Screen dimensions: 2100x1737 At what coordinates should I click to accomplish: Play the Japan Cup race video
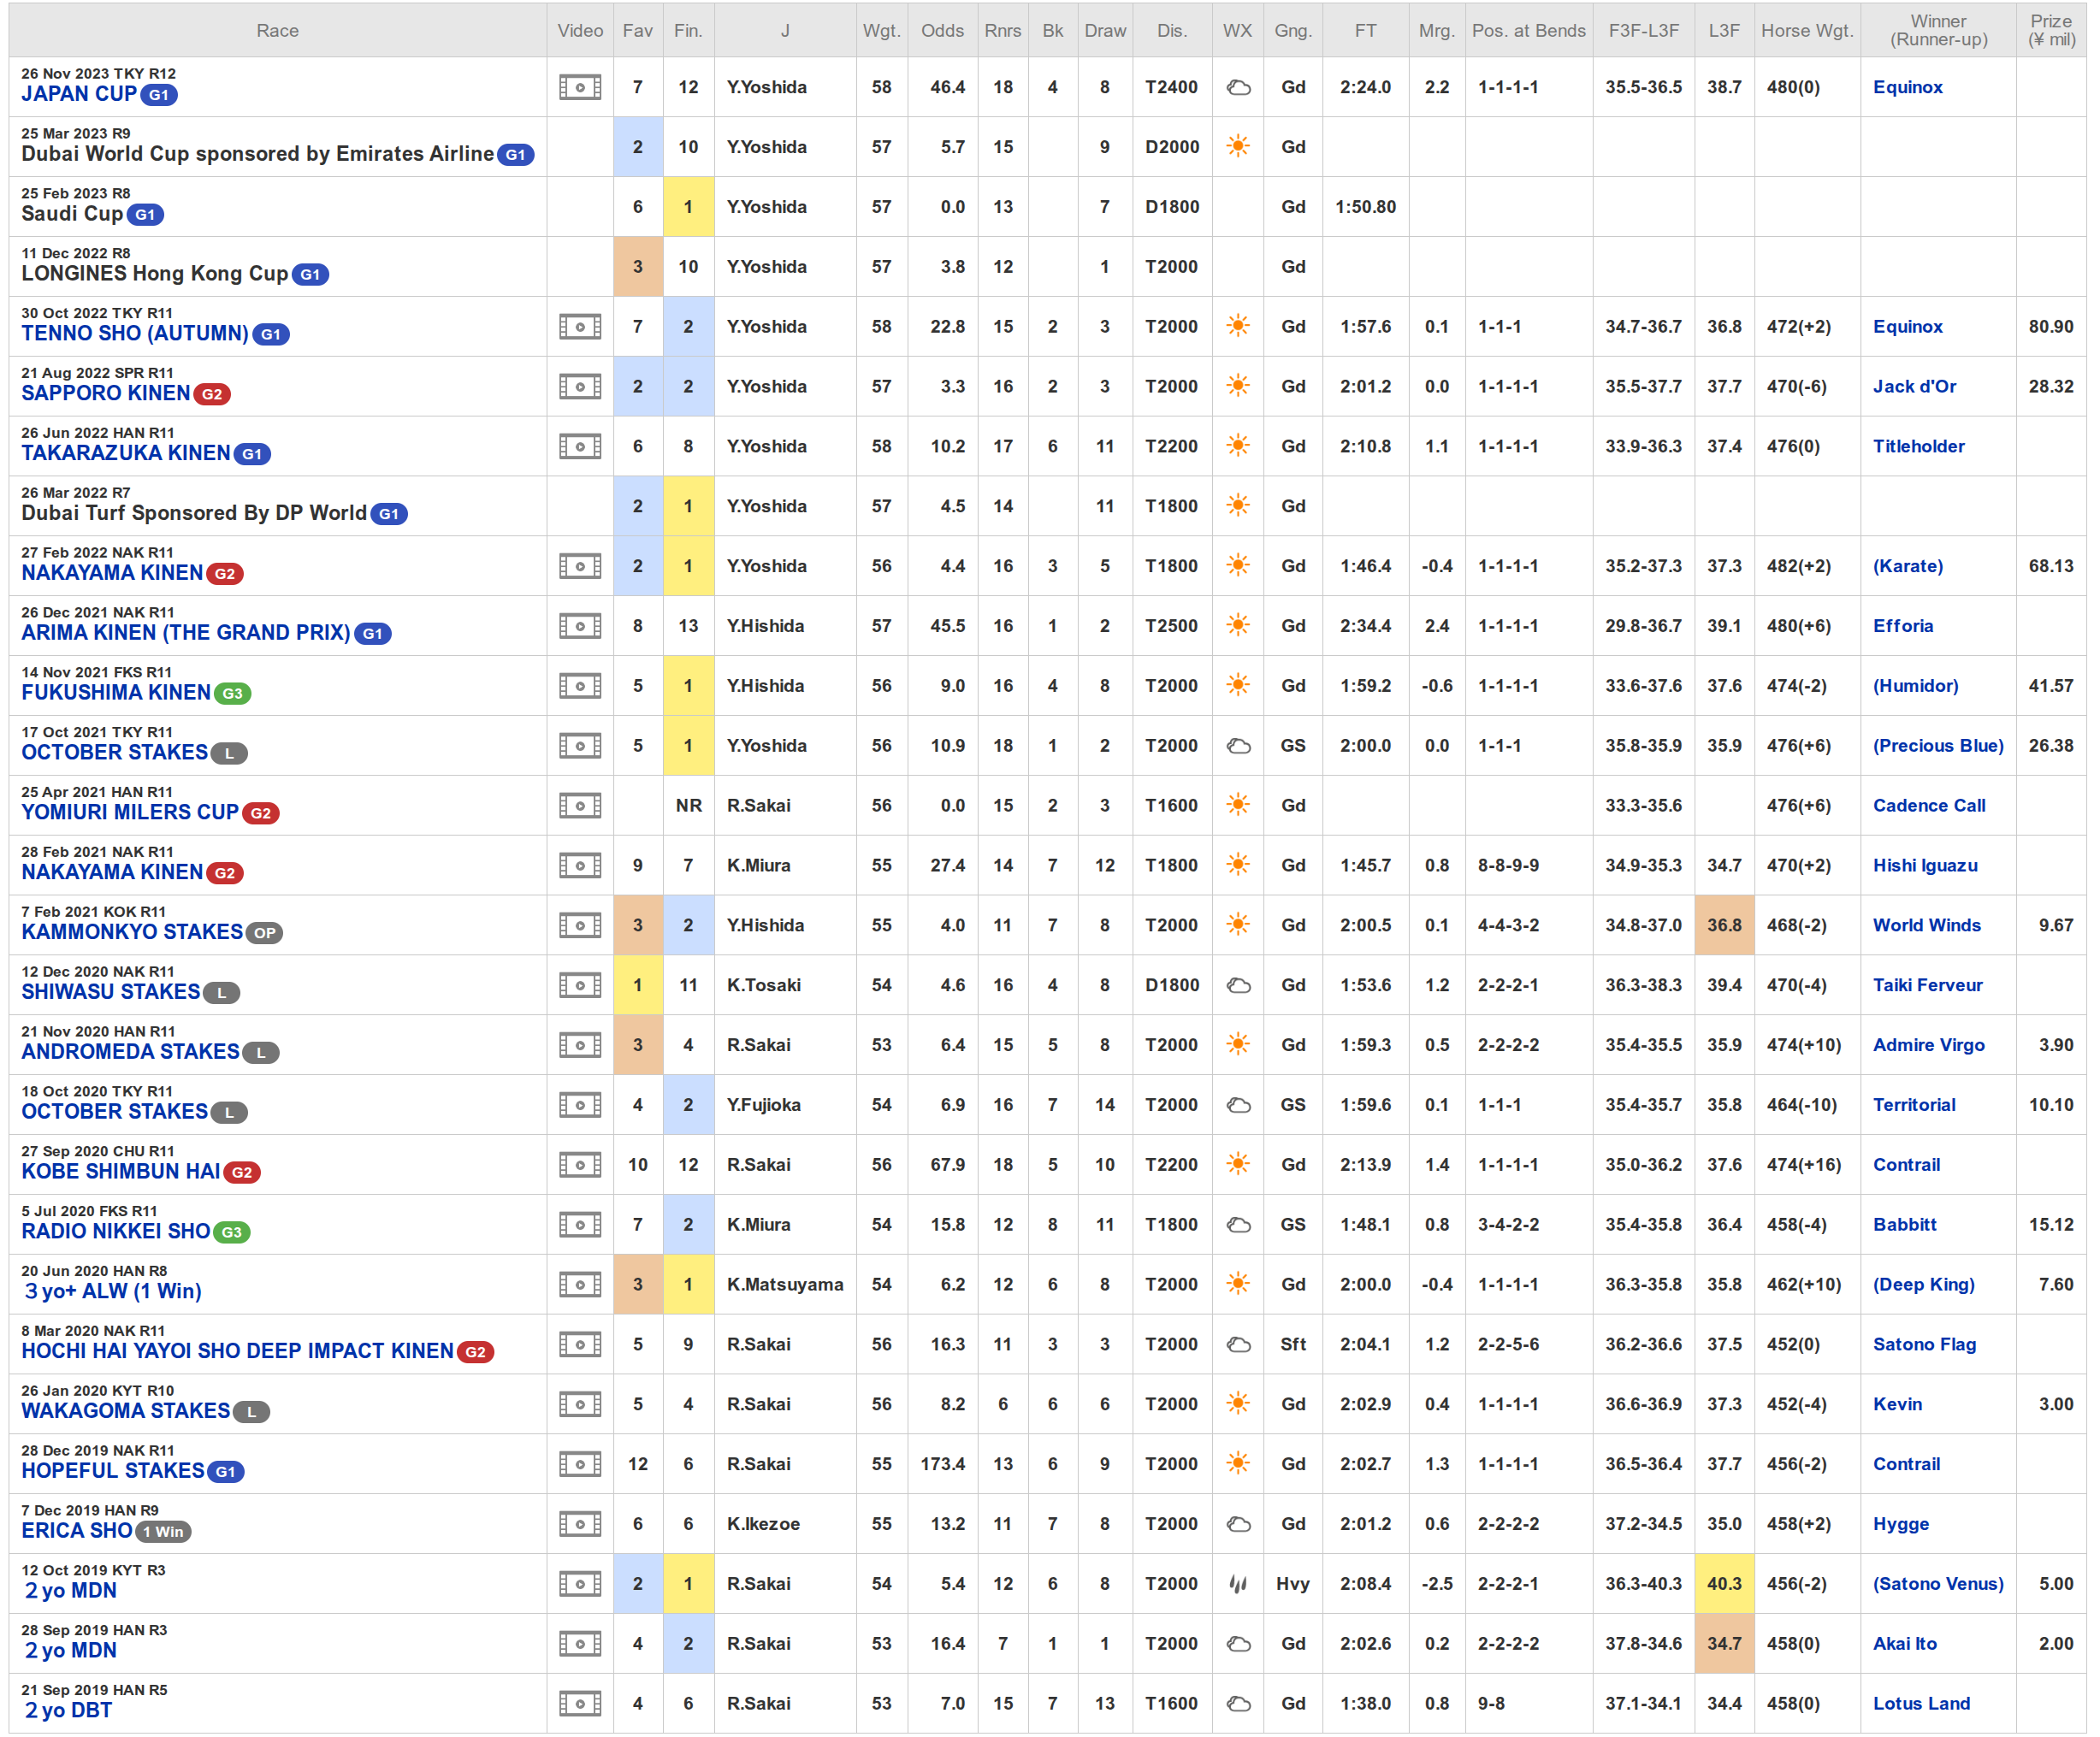579,87
